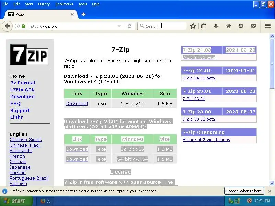Open the Windows Start button
Viewport: 275px width, 206px height.
pyautogui.click(x=16, y=201)
